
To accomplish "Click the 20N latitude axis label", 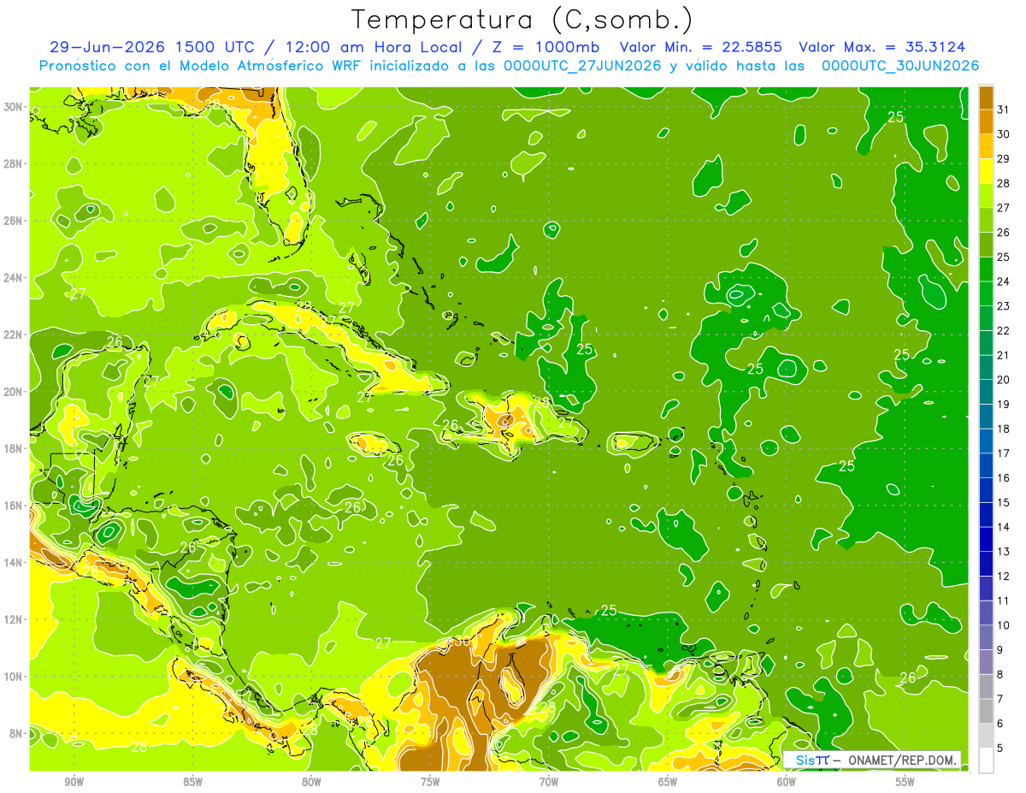I will [15, 391].
